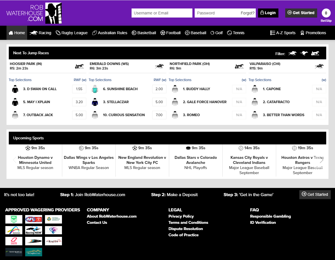Open A-Z Sports list

coord(283,33)
